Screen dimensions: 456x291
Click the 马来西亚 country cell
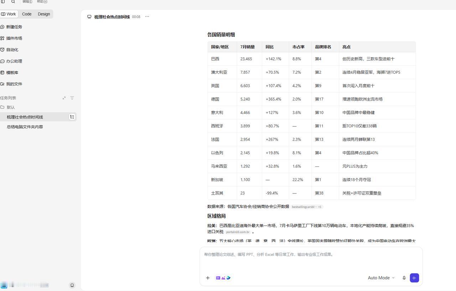[x=219, y=166]
